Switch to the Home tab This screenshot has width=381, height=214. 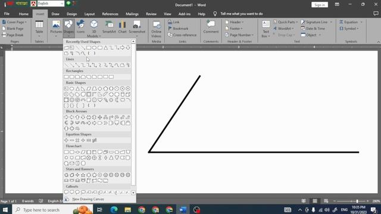coord(24,14)
